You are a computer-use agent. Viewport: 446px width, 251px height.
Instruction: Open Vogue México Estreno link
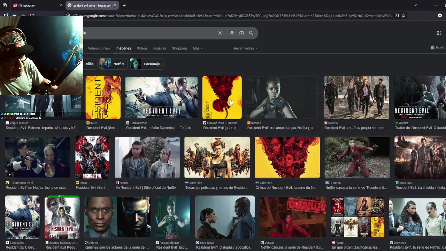pyautogui.click(x=43, y=128)
